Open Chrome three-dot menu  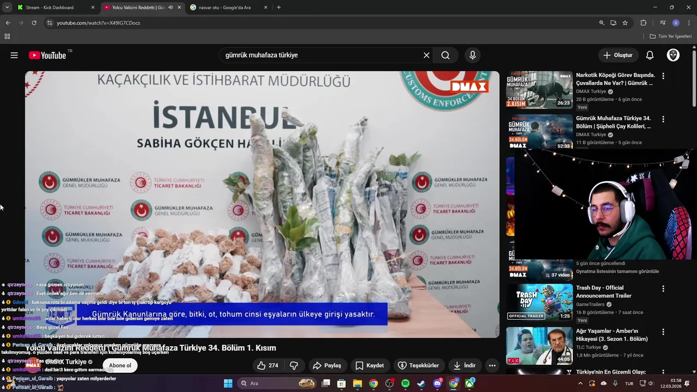click(x=689, y=23)
